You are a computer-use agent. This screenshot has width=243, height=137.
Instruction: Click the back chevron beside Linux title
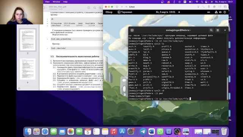pyautogui.click(x=126, y=7)
